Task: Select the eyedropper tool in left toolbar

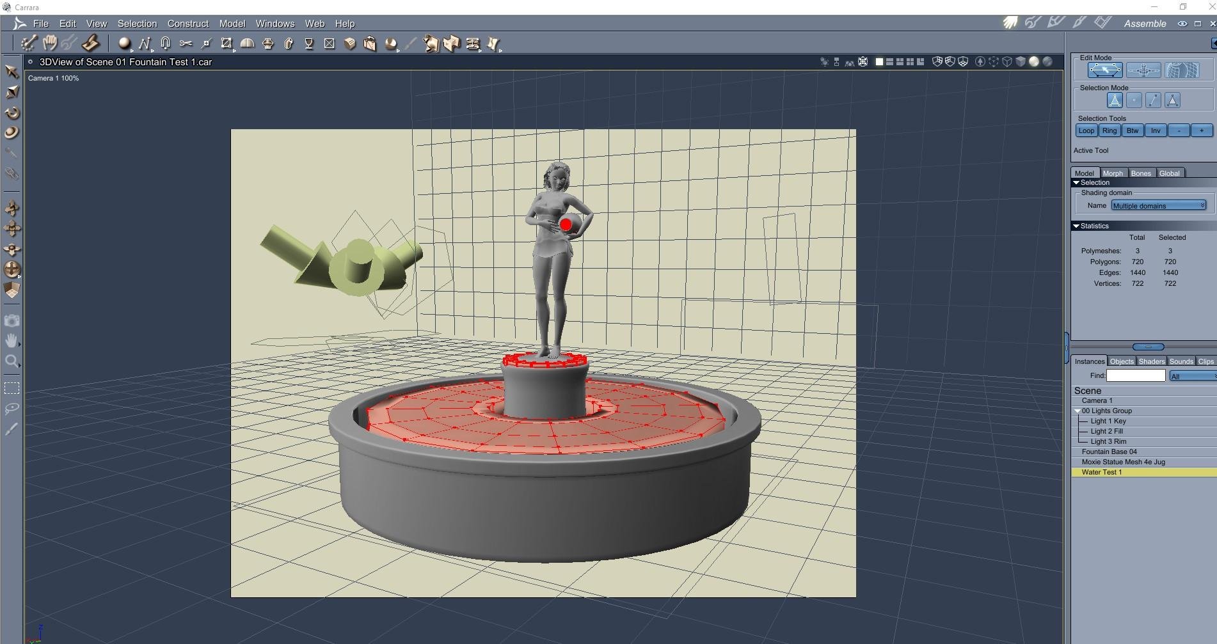Action: (x=12, y=153)
